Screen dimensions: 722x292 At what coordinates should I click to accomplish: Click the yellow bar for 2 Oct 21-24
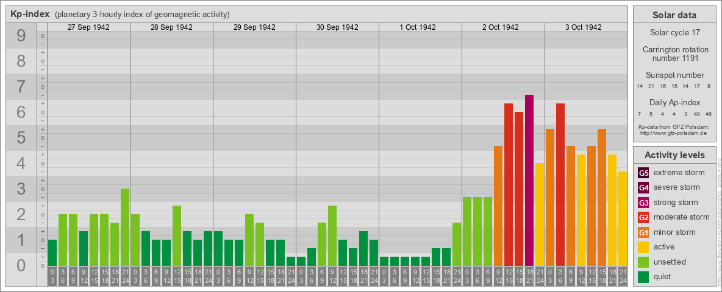pyautogui.click(x=540, y=214)
